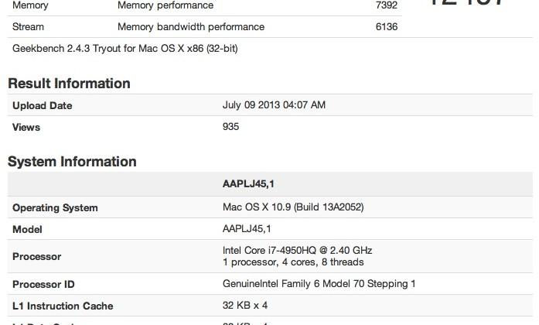Click the 'Operating System' label

(x=55, y=207)
